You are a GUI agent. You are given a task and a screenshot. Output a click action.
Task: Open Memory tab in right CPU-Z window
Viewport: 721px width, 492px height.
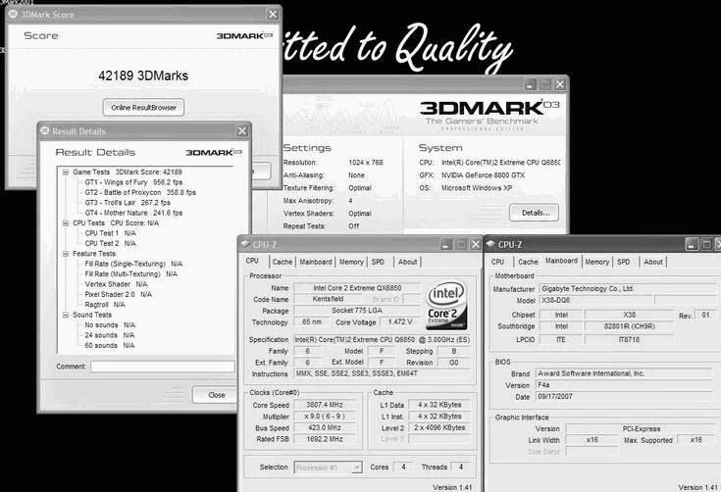pyautogui.click(x=596, y=262)
